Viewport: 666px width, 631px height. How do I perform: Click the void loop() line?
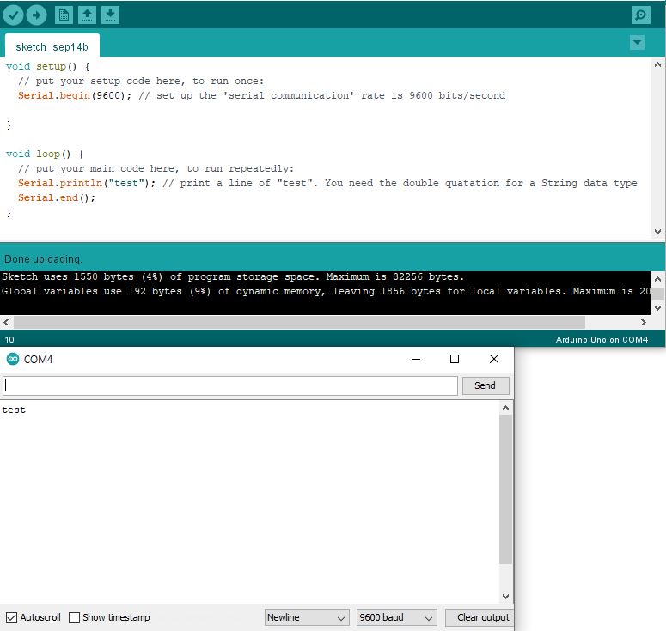45,154
